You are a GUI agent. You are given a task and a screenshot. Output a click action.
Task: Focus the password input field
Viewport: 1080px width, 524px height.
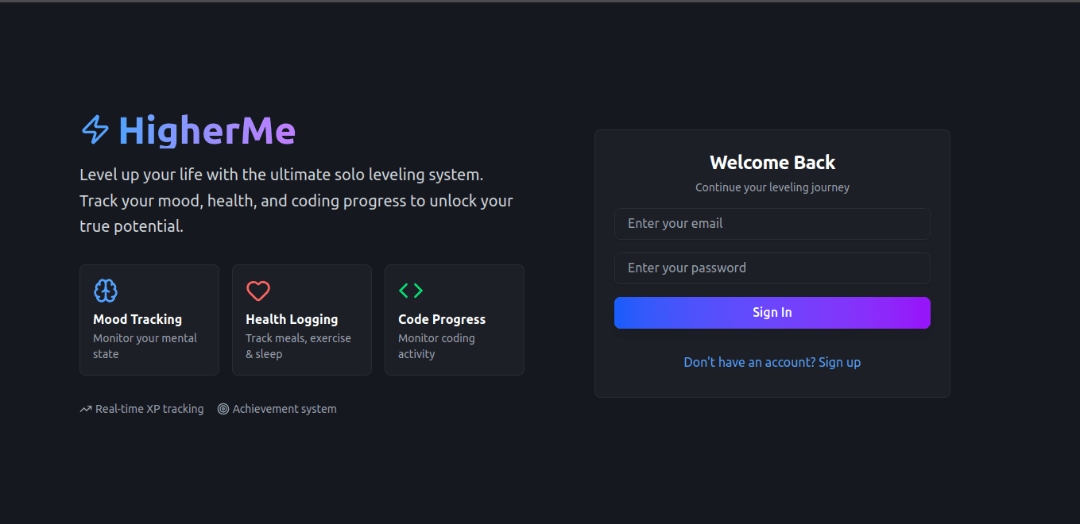(772, 268)
